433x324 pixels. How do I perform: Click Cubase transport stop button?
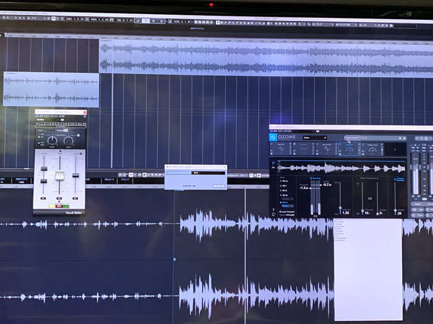pyautogui.click(x=146, y=20)
